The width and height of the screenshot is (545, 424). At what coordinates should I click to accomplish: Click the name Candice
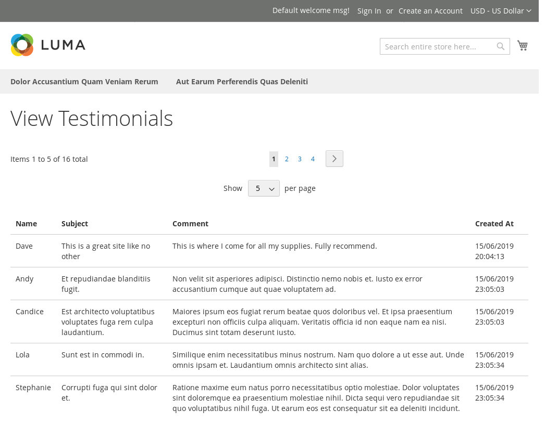coord(30,312)
